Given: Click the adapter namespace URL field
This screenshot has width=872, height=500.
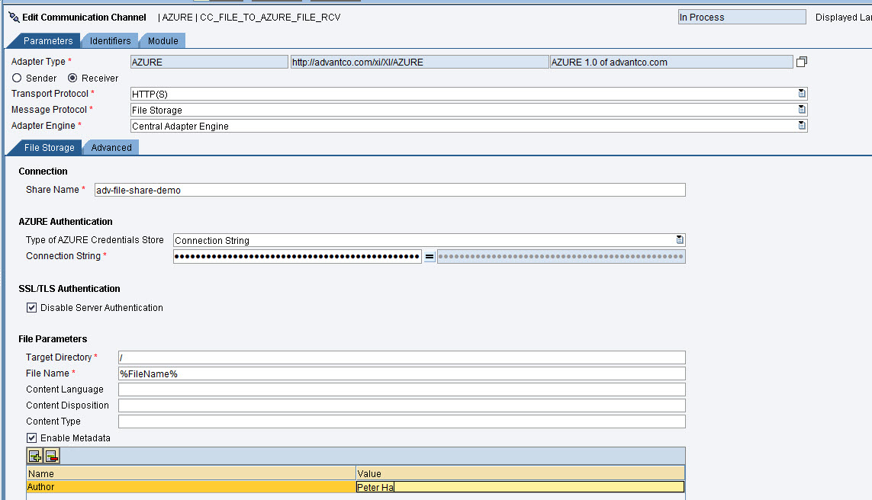Looking at the screenshot, I should tap(420, 62).
